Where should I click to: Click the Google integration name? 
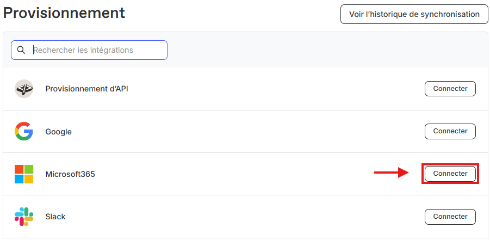point(58,132)
